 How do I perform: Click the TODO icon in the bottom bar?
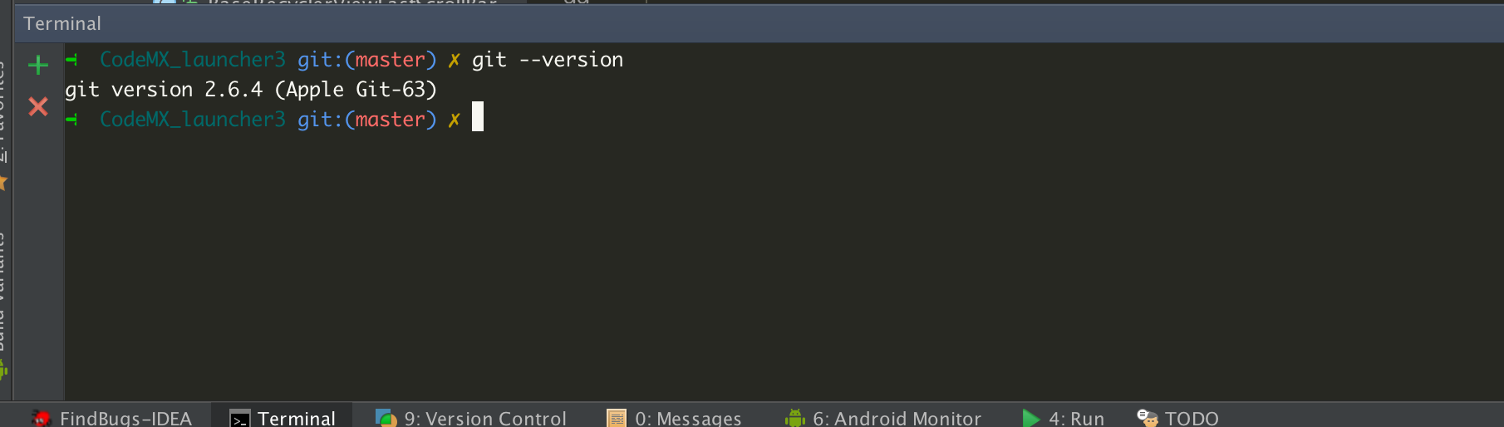[x=1148, y=418]
